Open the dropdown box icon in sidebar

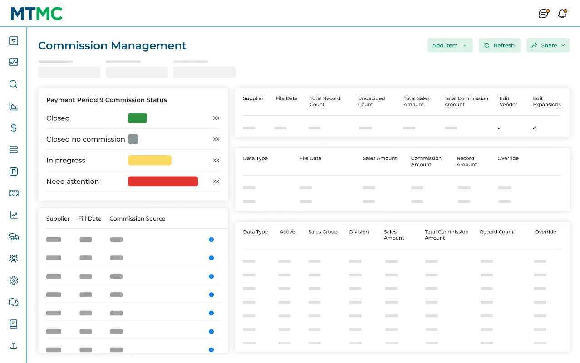(x=14, y=41)
